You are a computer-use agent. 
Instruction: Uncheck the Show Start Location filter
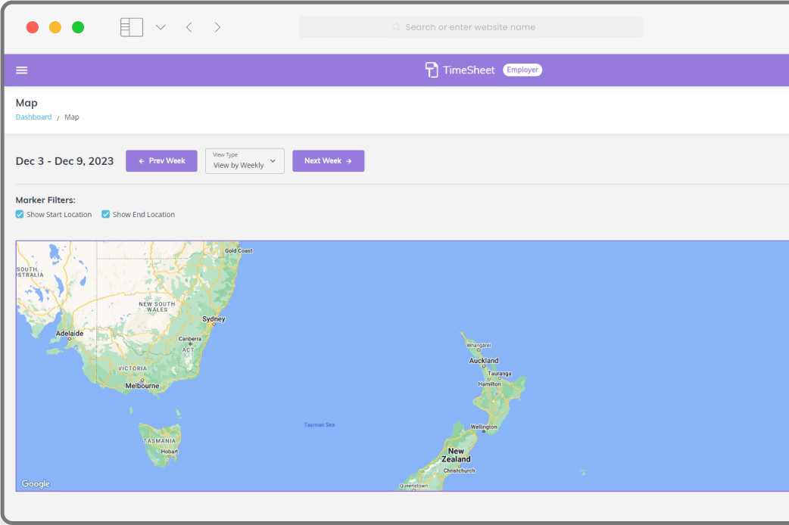point(19,214)
